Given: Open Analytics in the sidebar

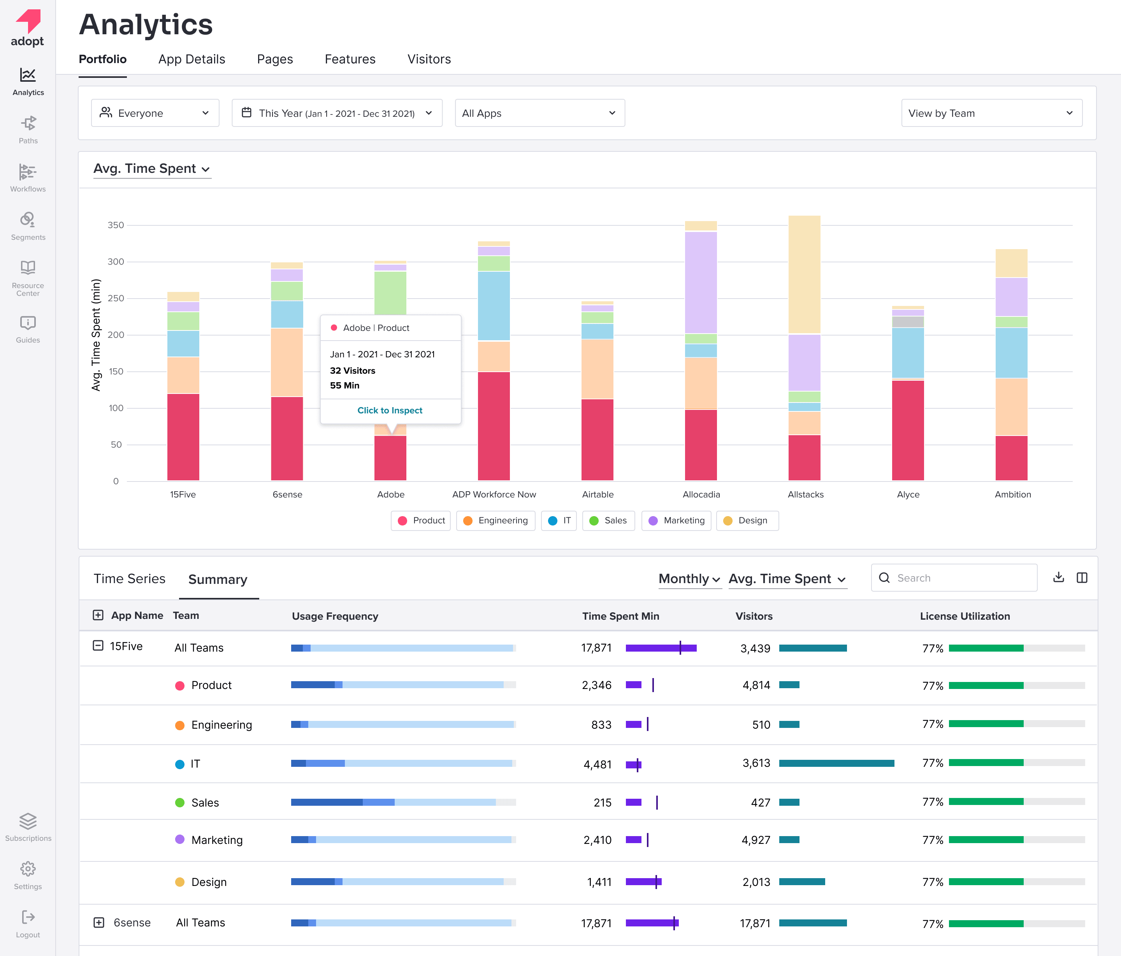Looking at the screenshot, I should pyautogui.click(x=28, y=82).
